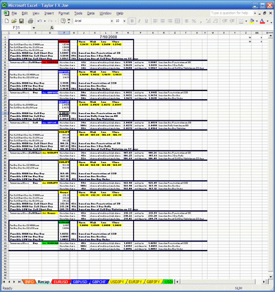Center the cell text
This screenshot has width=275, height=292.
coord(163,21)
